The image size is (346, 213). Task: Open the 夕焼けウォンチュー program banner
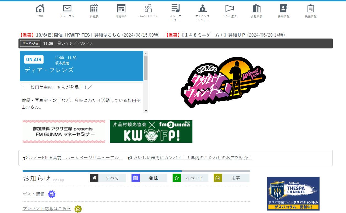coord(223,82)
